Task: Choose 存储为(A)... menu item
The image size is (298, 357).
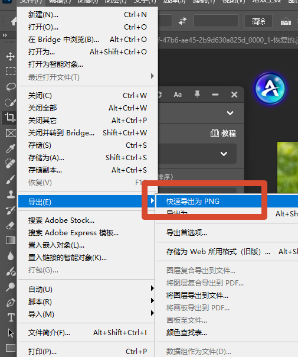Action: tap(87, 158)
